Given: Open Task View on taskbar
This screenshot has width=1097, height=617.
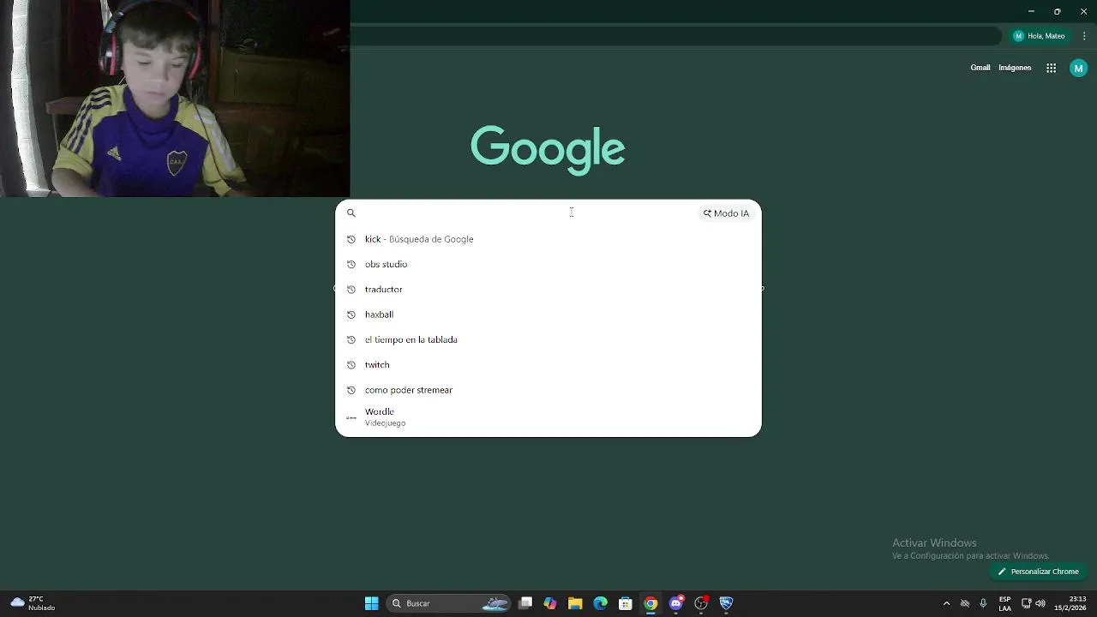Looking at the screenshot, I should pyautogui.click(x=525, y=603).
